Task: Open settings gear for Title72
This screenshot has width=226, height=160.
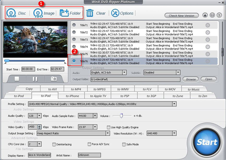Action: click(208, 32)
